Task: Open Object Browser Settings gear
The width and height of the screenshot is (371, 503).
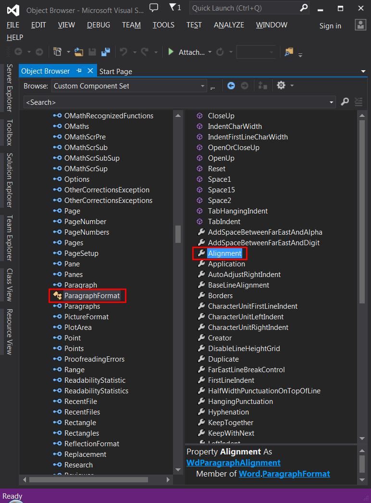Action: (x=281, y=85)
